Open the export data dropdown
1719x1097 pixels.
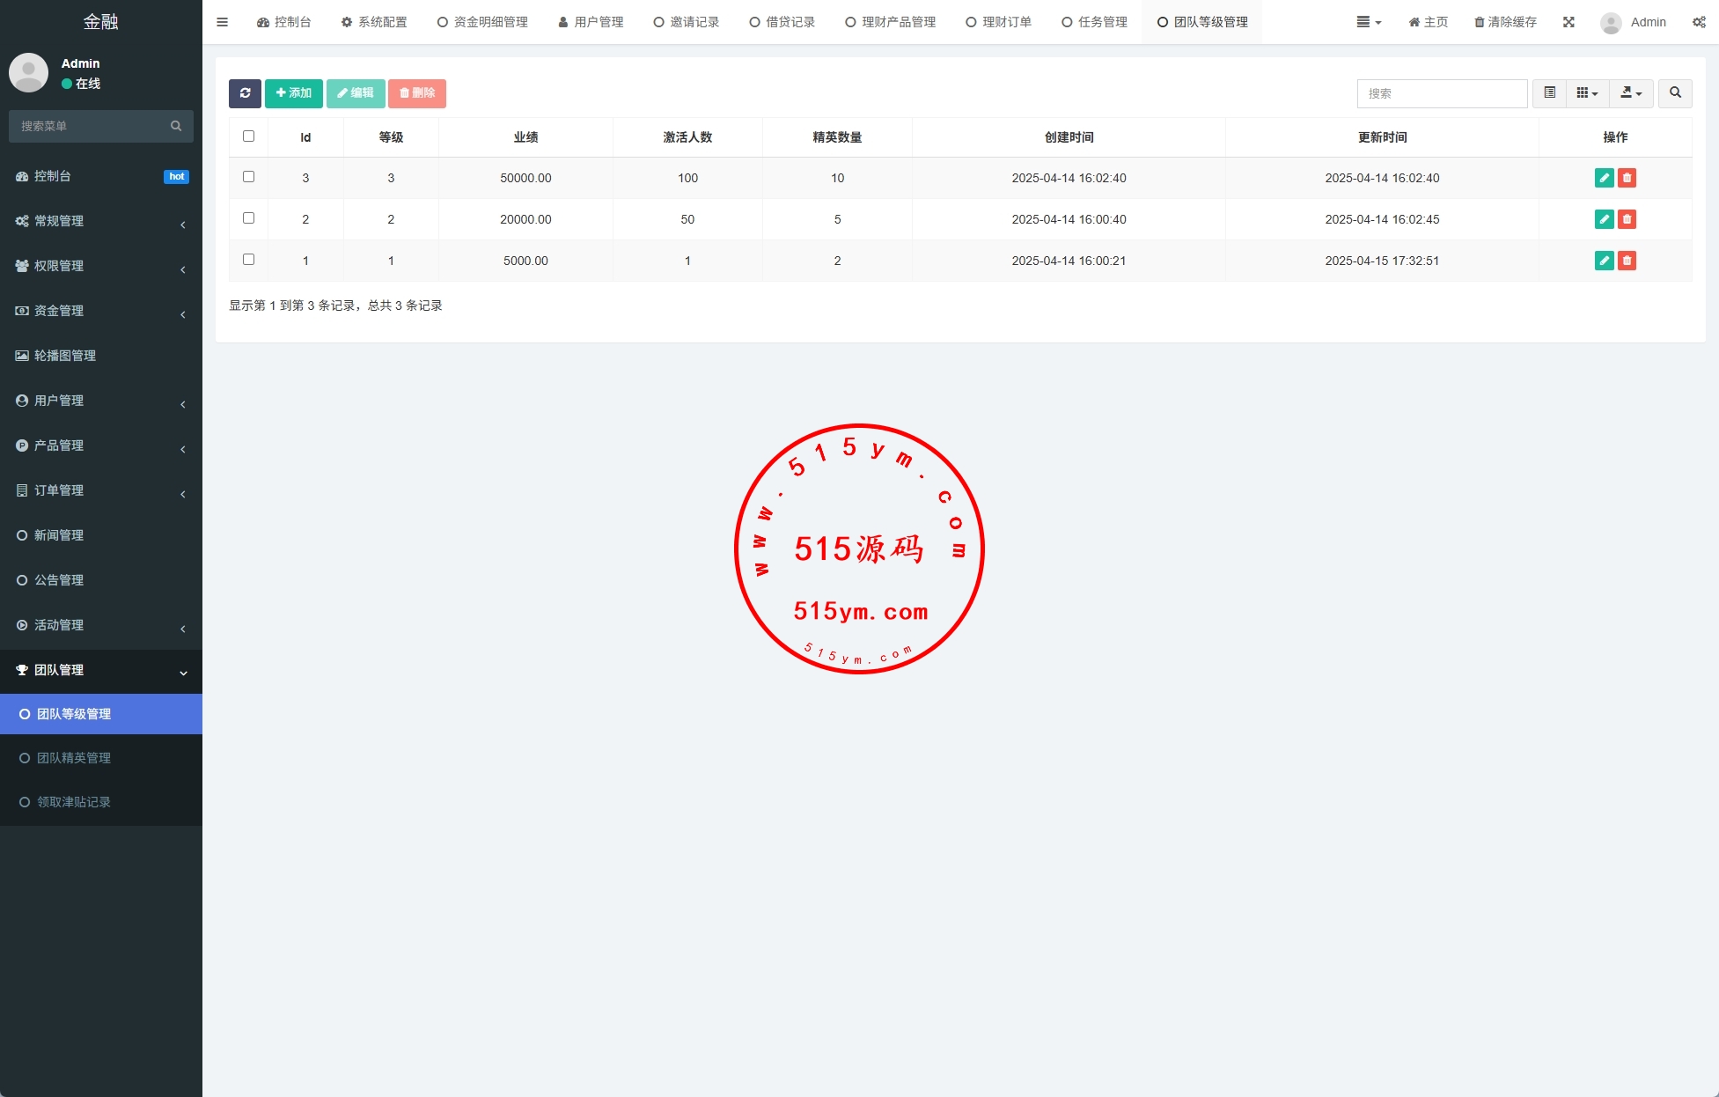pyautogui.click(x=1631, y=93)
